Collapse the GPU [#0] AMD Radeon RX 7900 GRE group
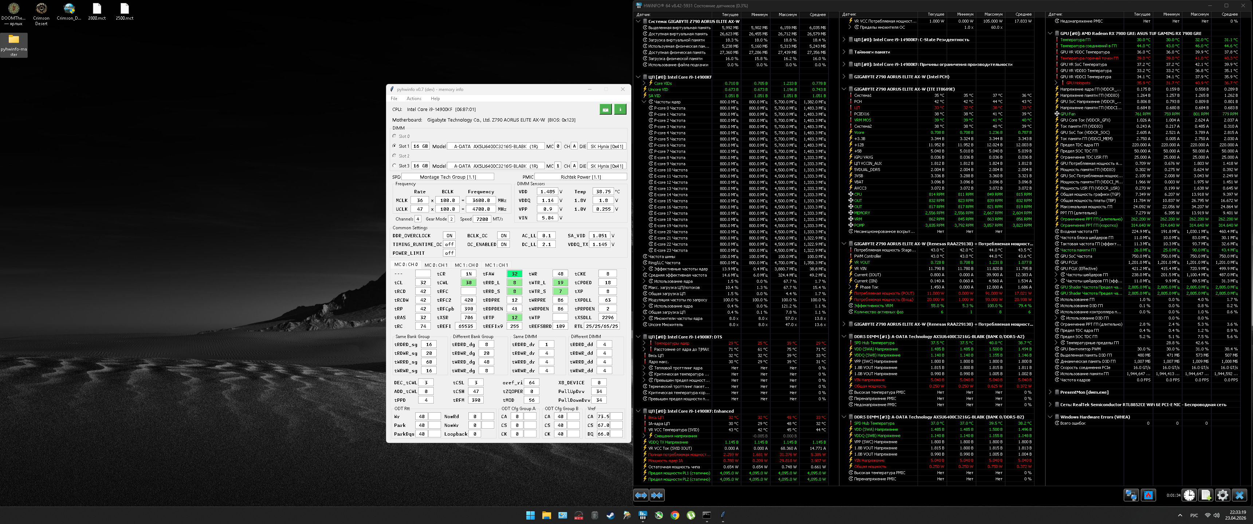 [x=1050, y=33]
